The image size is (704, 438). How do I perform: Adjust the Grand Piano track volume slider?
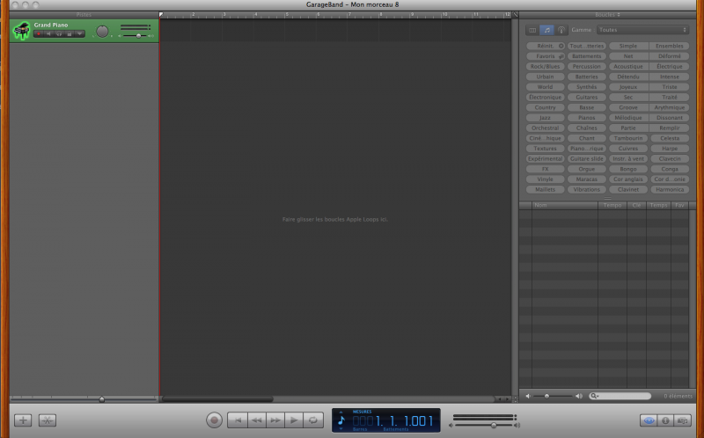tap(138, 36)
